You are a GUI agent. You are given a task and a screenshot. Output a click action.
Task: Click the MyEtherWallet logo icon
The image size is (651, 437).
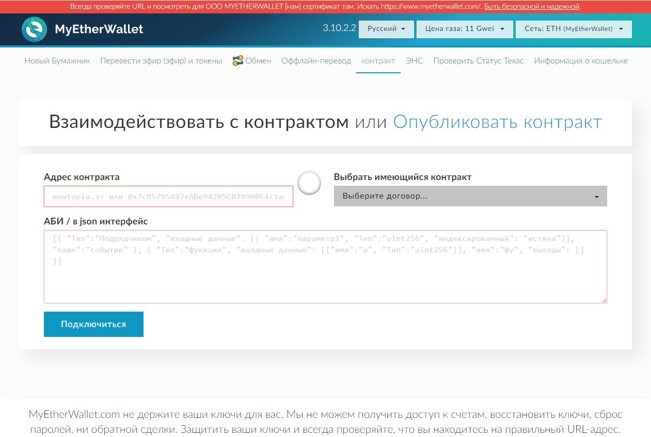pyautogui.click(x=34, y=29)
